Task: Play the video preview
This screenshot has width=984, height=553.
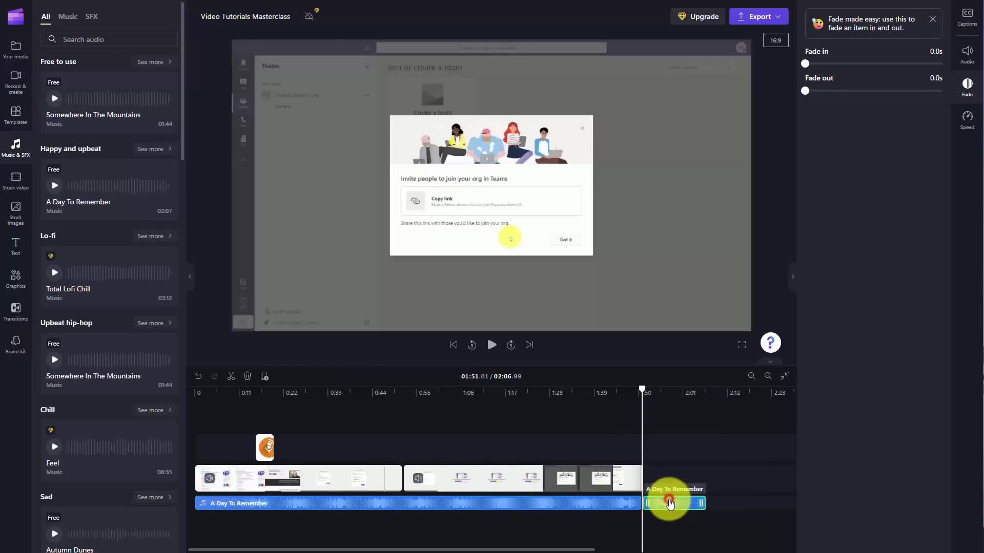Action: 491,345
